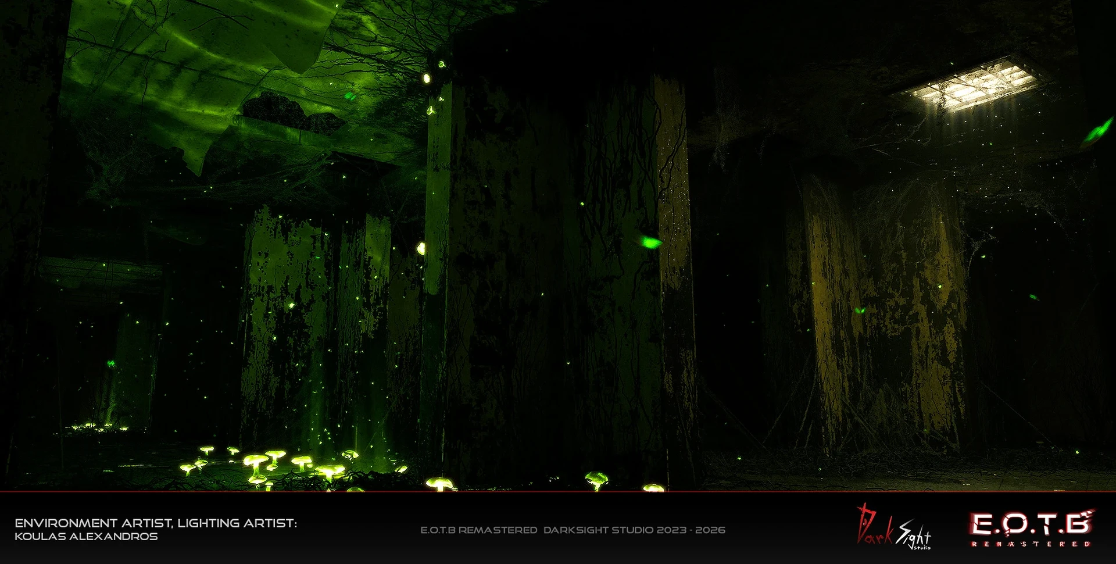Click the wide dark central pillar

pyautogui.click(x=558, y=279)
